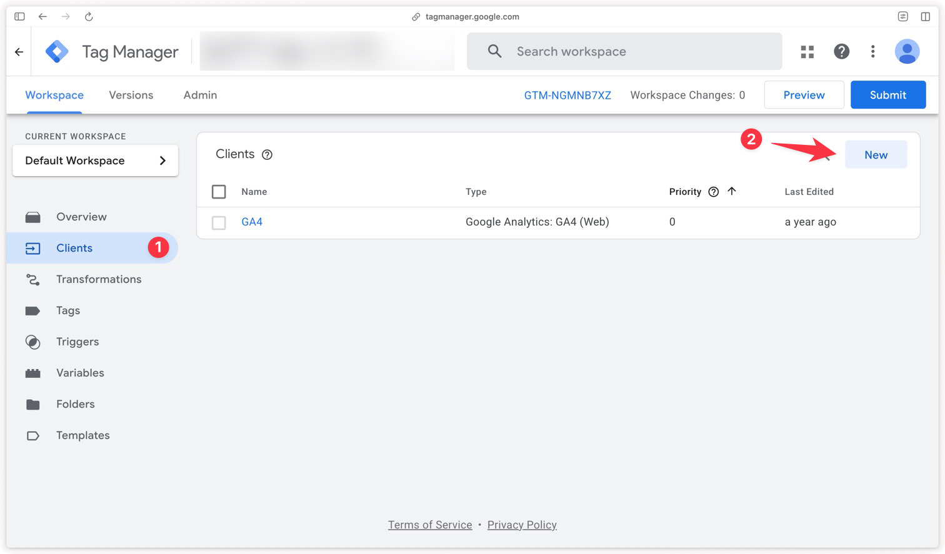Click the New client button

pos(876,155)
